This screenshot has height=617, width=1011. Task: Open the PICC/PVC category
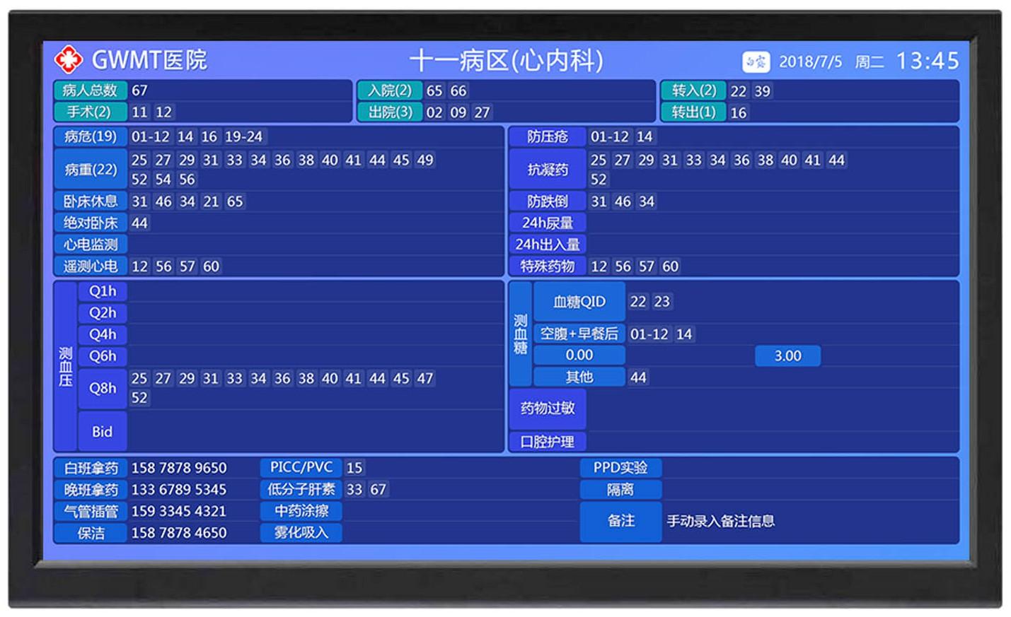click(x=301, y=467)
